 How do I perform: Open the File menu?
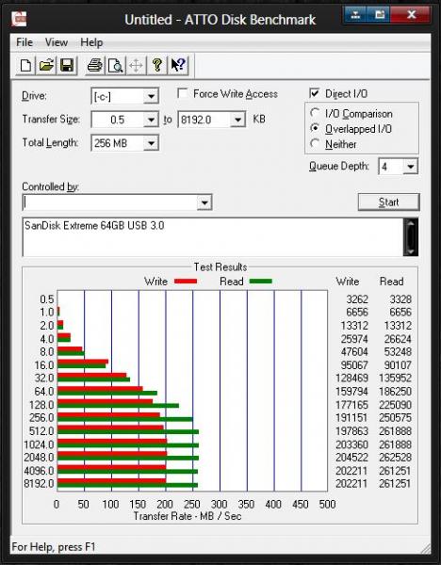coord(24,42)
